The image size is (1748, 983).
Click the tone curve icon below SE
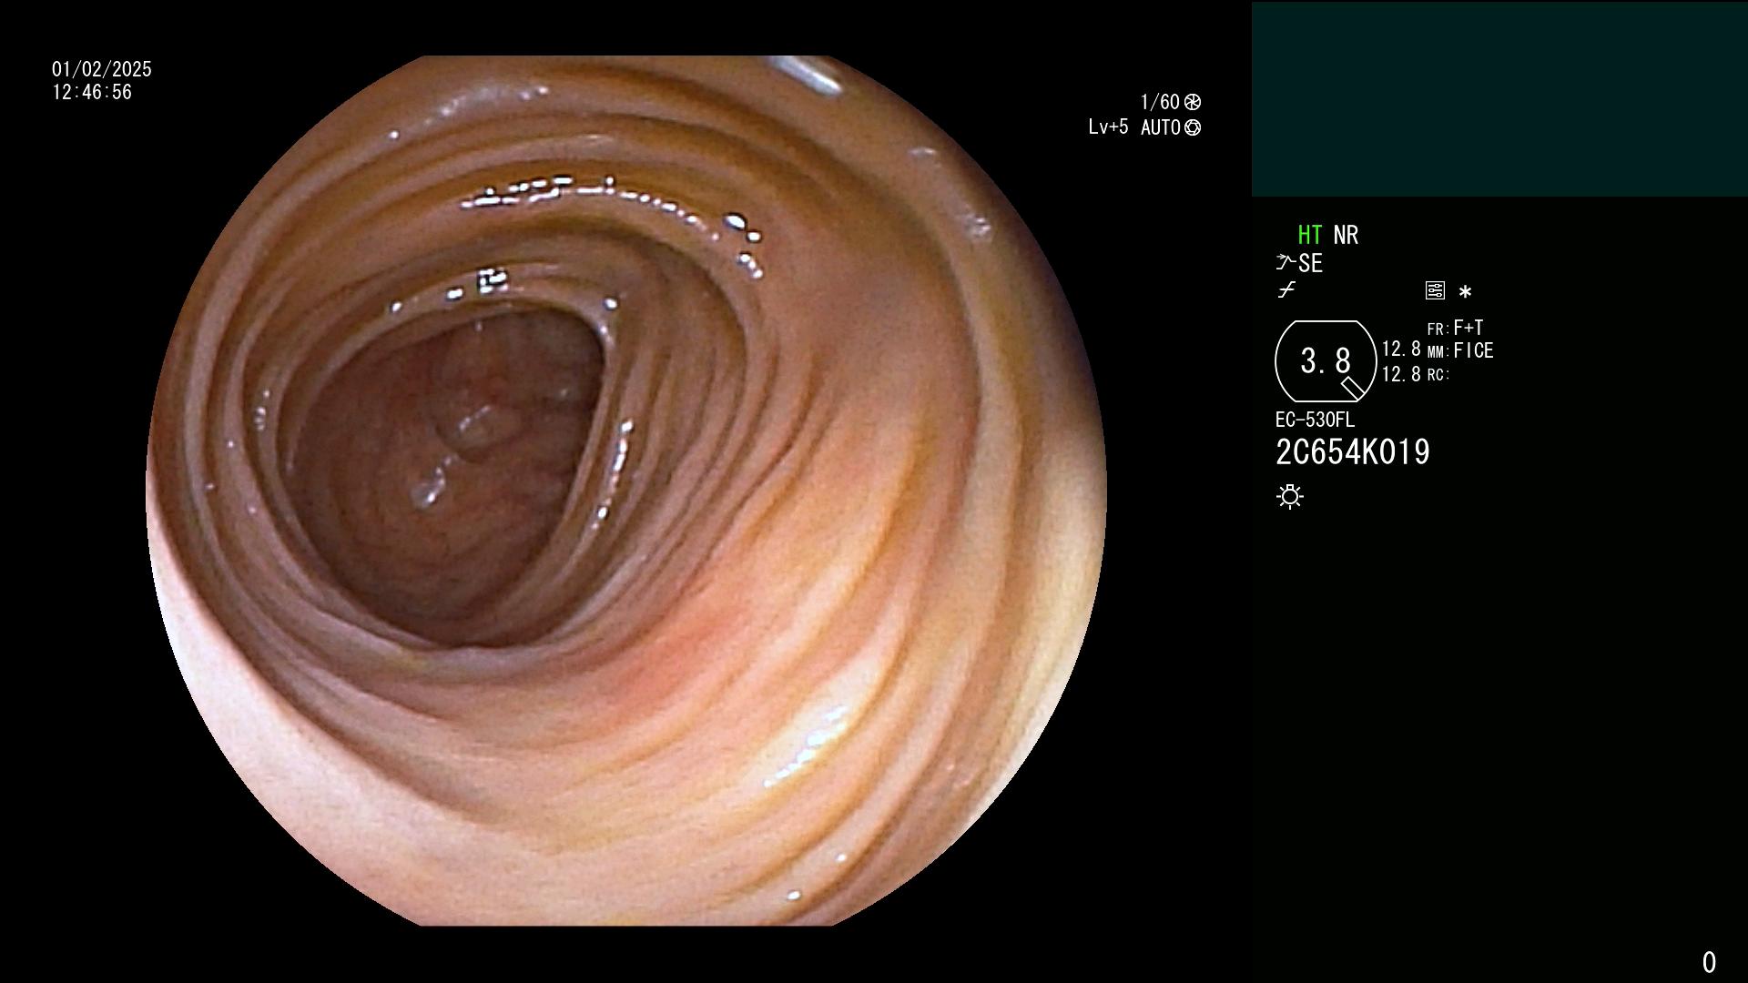[x=1286, y=290]
